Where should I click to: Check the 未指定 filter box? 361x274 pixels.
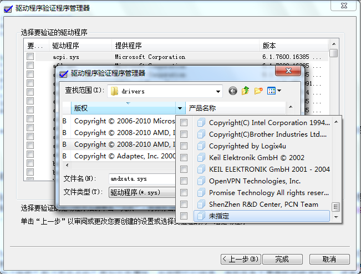(x=184, y=216)
